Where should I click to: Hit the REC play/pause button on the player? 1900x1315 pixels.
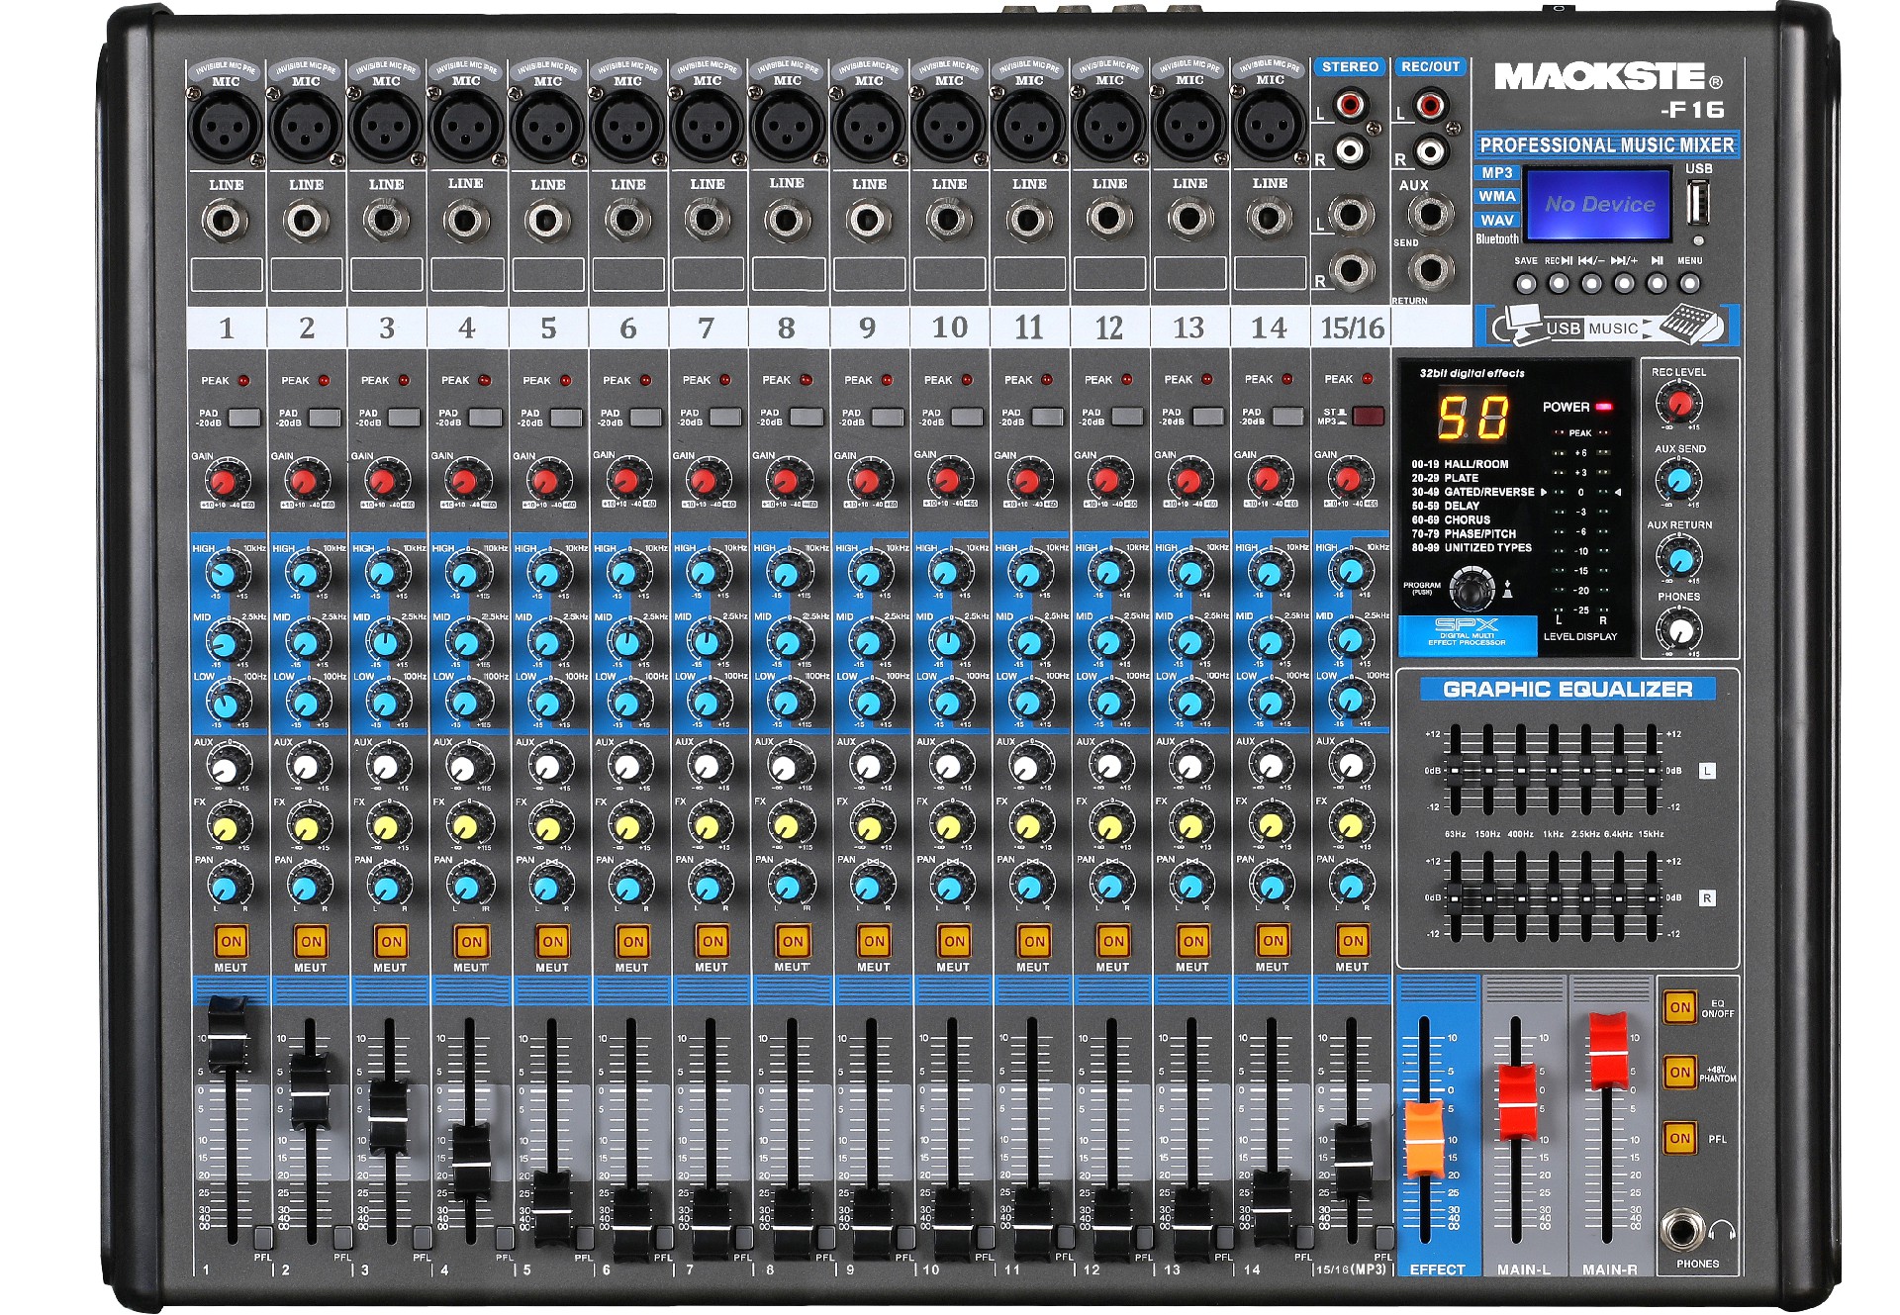point(1559,284)
